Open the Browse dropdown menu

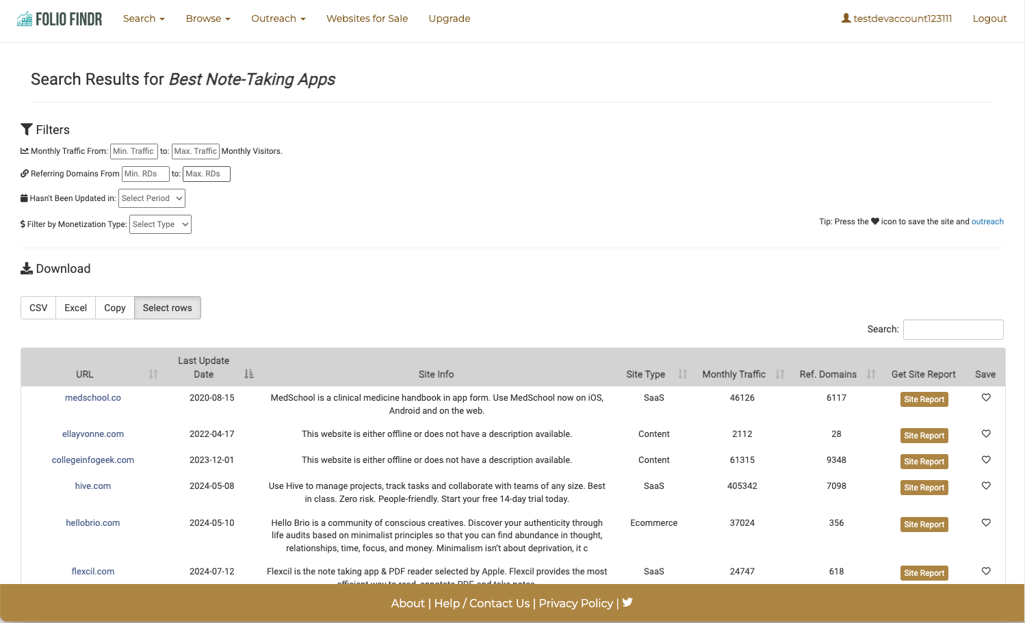(208, 18)
